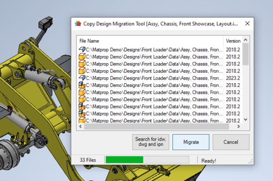Click the 2018.2 version cell in the first row
The width and height of the screenshot is (273, 181).
233,50
